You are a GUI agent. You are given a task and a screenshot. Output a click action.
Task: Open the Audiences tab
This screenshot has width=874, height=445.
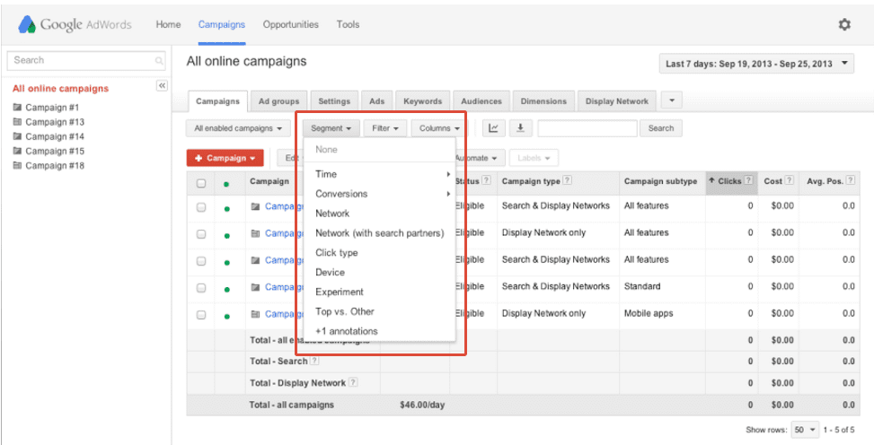pos(481,101)
